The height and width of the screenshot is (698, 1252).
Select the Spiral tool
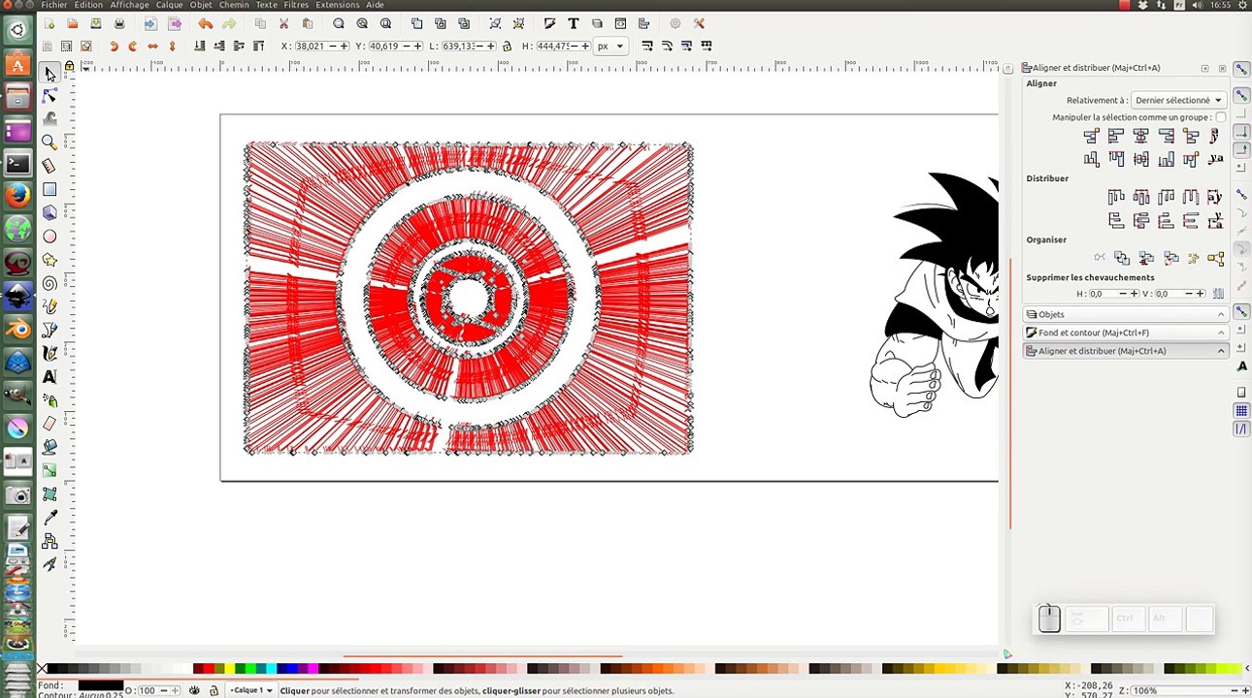click(49, 283)
